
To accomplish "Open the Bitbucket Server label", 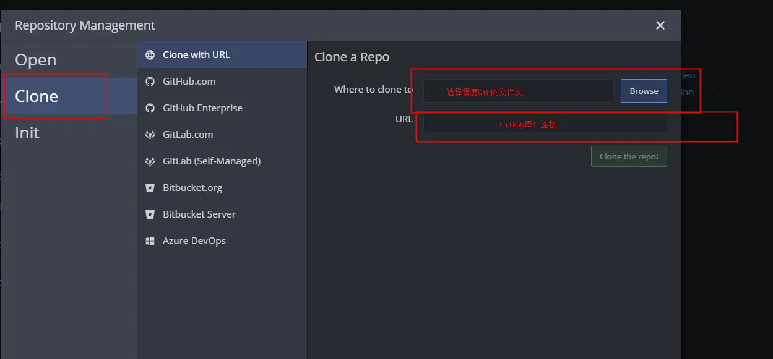I will click(199, 214).
